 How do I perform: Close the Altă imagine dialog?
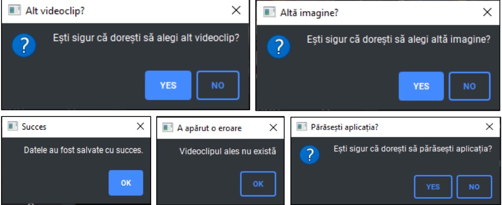click(x=487, y=13)
